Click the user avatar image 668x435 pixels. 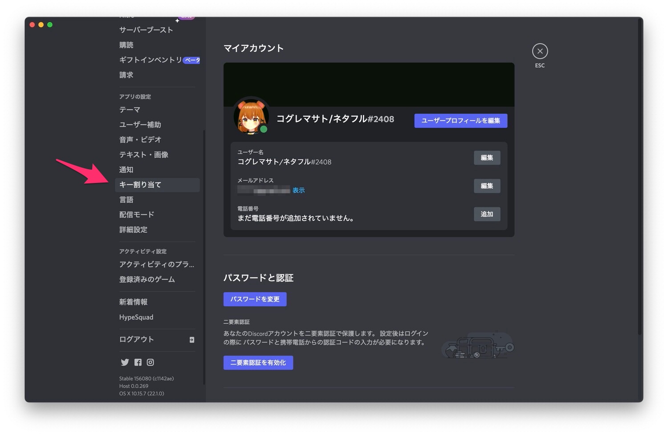point(251,117)
